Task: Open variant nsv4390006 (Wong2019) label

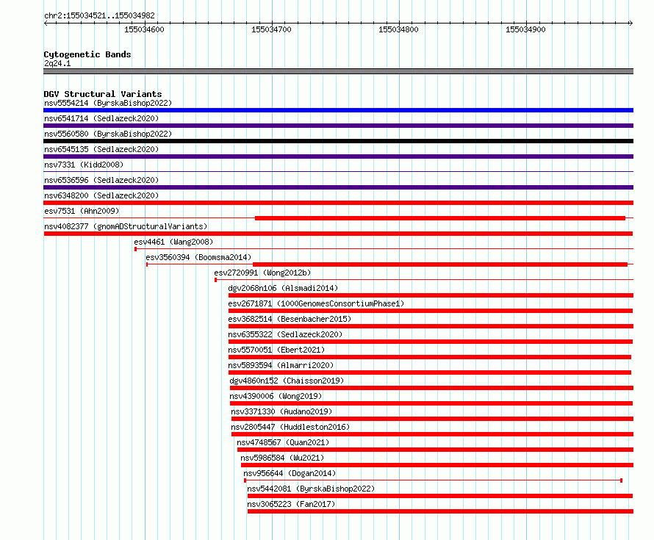Action: point(276,396)
